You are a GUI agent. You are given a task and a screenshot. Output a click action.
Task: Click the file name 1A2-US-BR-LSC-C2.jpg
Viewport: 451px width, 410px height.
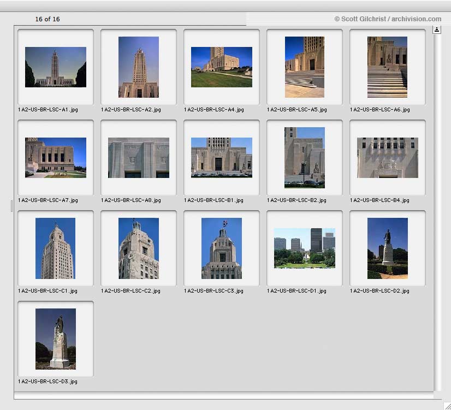[130, 290]
